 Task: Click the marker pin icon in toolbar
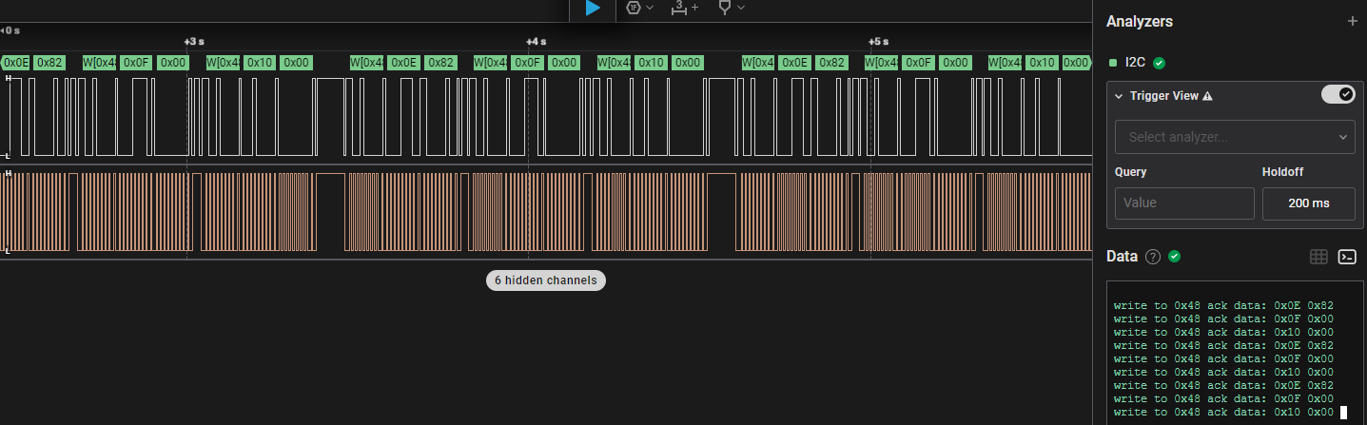click(725, 8)
